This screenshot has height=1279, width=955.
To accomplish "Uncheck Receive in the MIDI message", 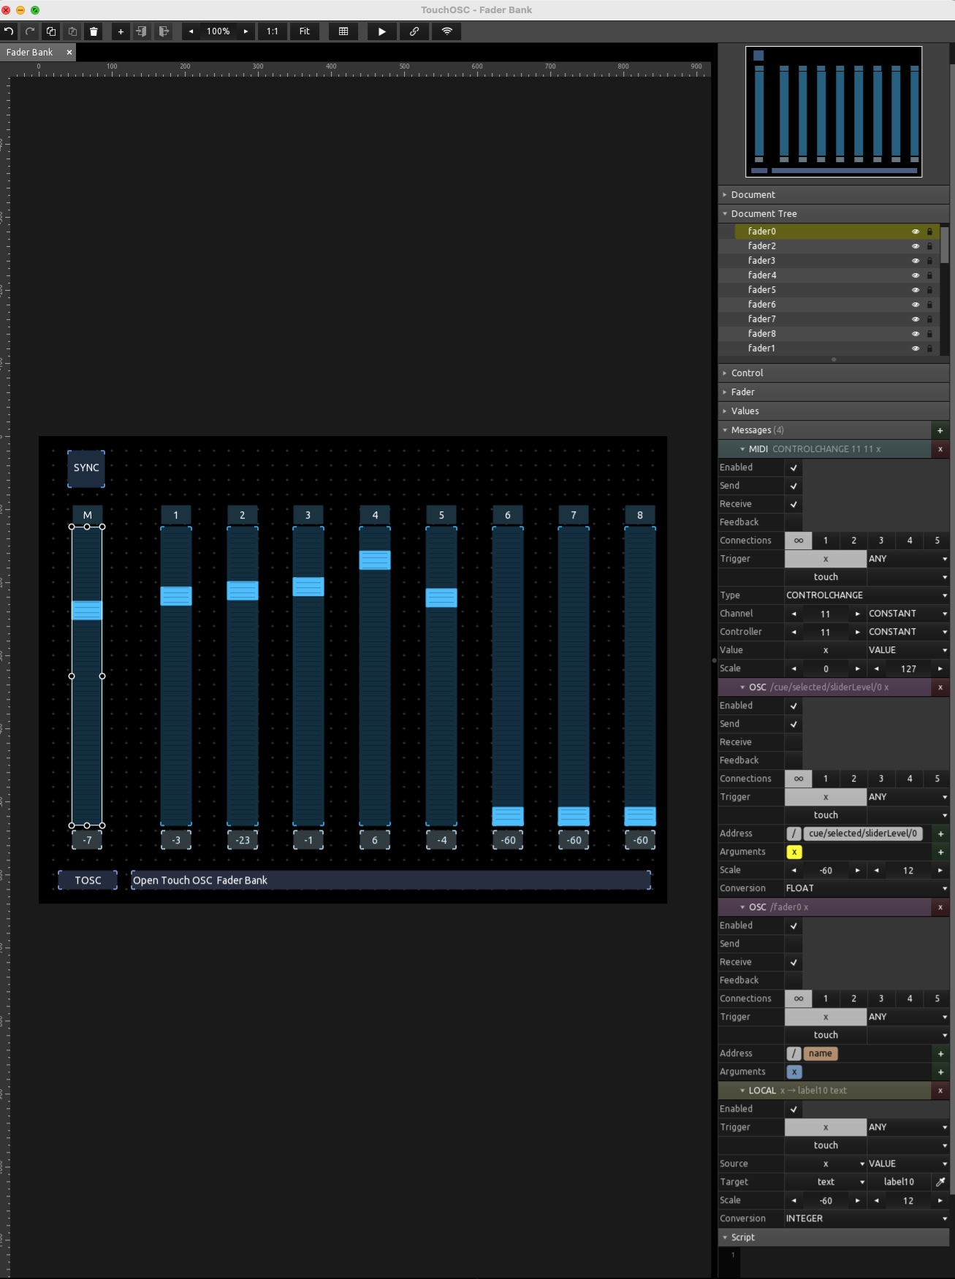I will pyautogui.click(x=794, y=504).
